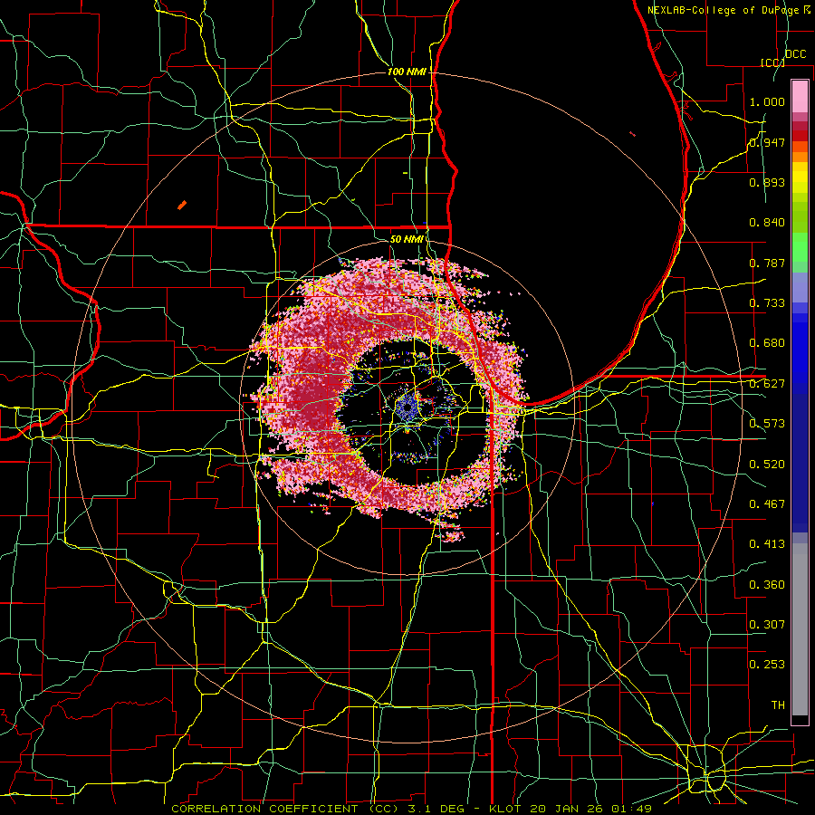Click the 0.680 color scale value
Image resolution: width=815 pixels, height=815 pixels.
click(767, 343)
